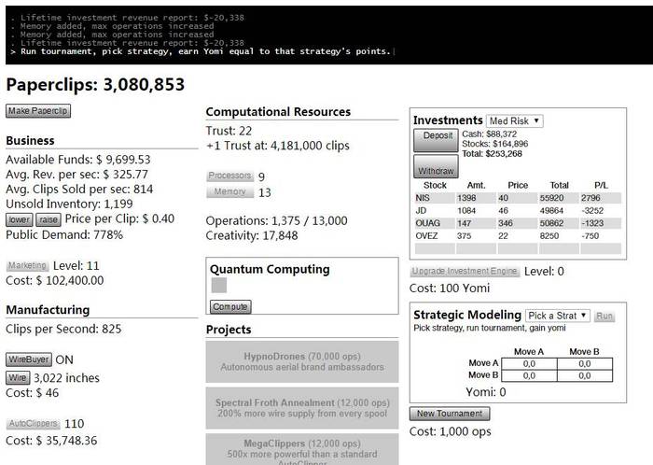Raise the price per clip
Image resolution: width=653 pixels, height=465 pixels.
tap(49, 219)
